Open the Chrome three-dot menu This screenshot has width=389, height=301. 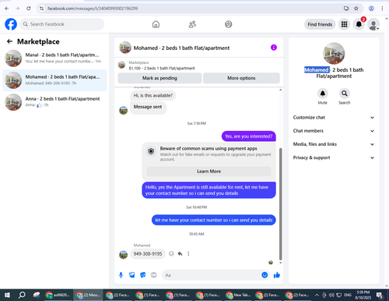(382, 9)
